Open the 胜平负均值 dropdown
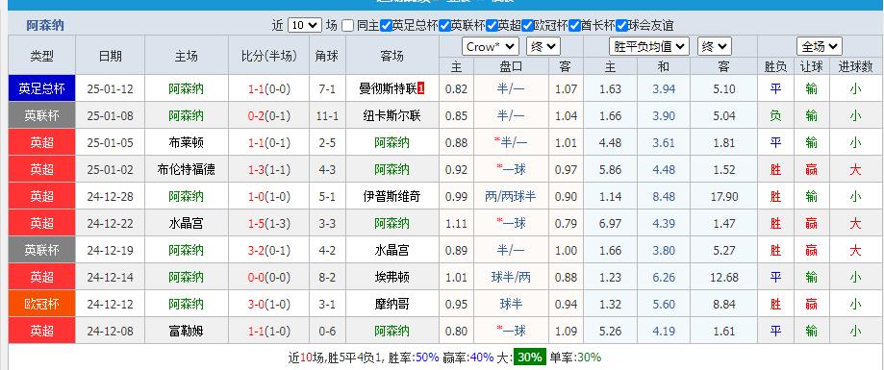884x370 pixels. pyautogui.click(x=649, y=47)
